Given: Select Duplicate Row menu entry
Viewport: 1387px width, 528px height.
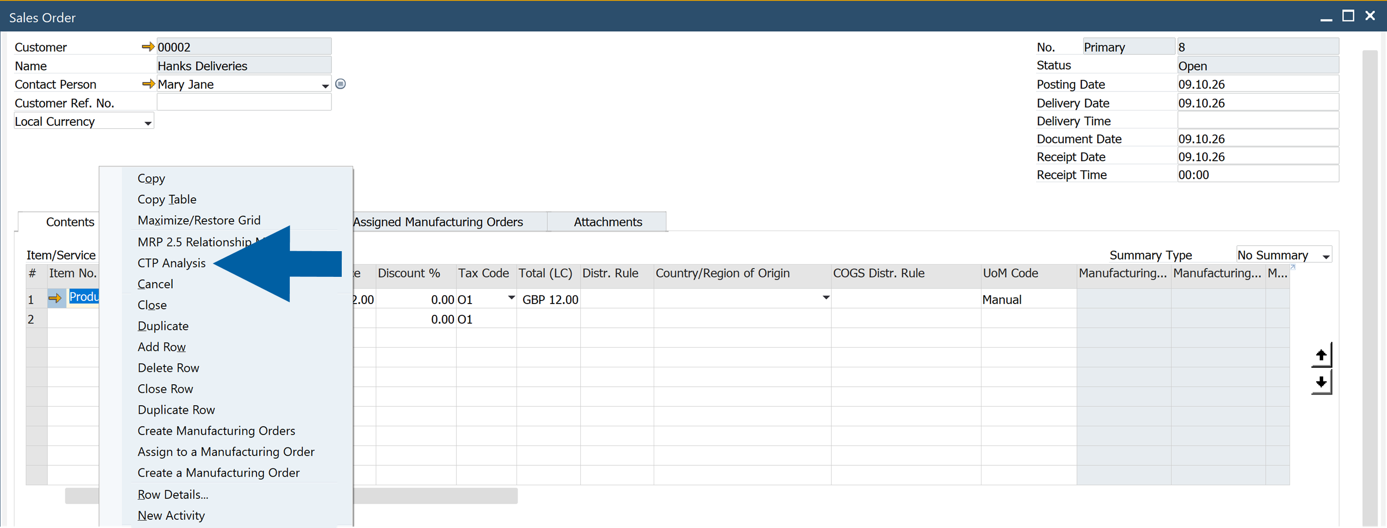Looking at the screenshot, I should click(x=176, y=410).
